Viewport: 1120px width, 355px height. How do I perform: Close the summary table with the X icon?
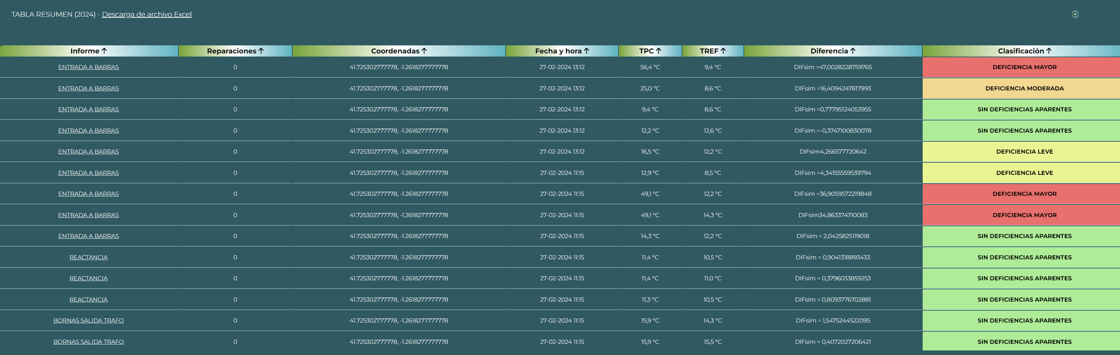(1075, 14)
